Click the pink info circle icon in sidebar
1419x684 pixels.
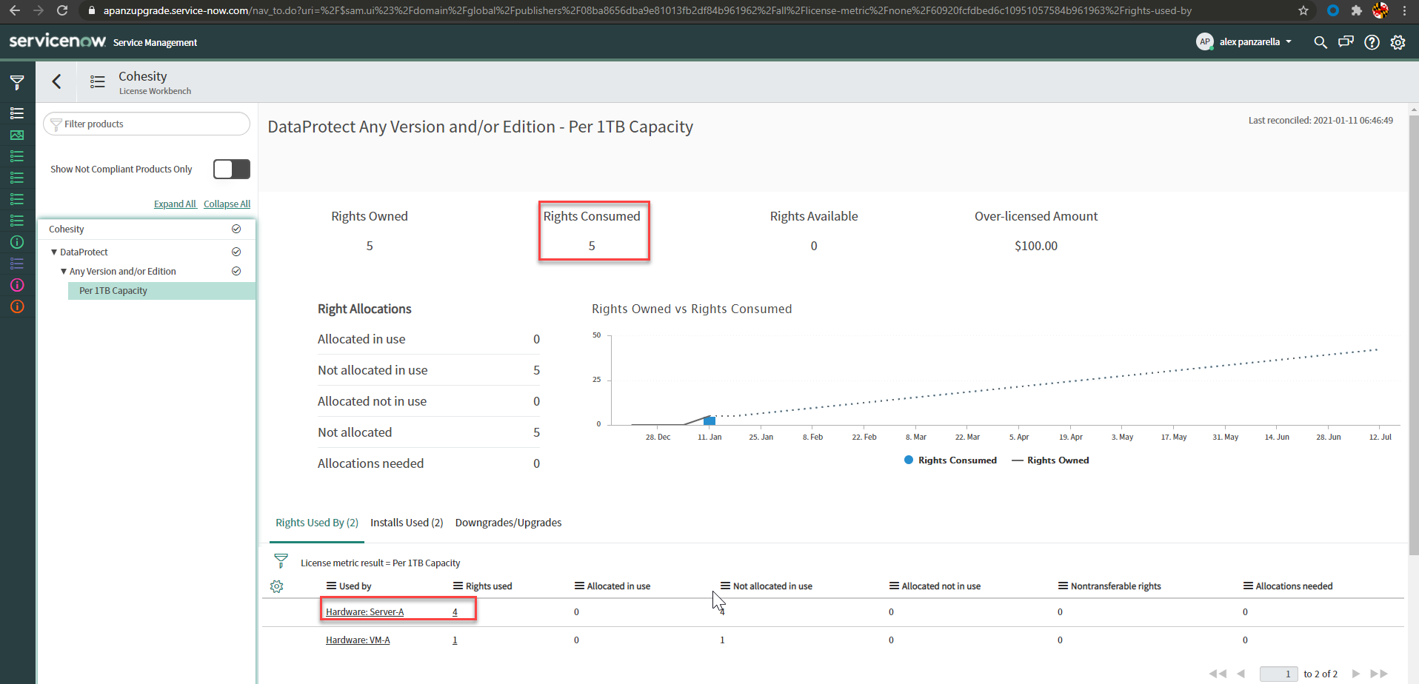(16, 285)
